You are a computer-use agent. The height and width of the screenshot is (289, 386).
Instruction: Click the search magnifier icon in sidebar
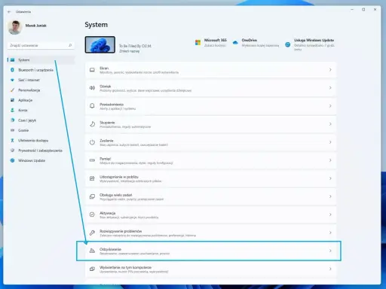(x=70, y=45)
